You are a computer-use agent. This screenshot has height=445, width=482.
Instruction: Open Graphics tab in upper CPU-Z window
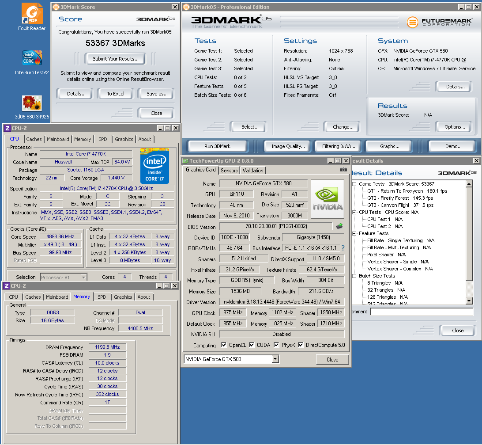click(124, 139)
